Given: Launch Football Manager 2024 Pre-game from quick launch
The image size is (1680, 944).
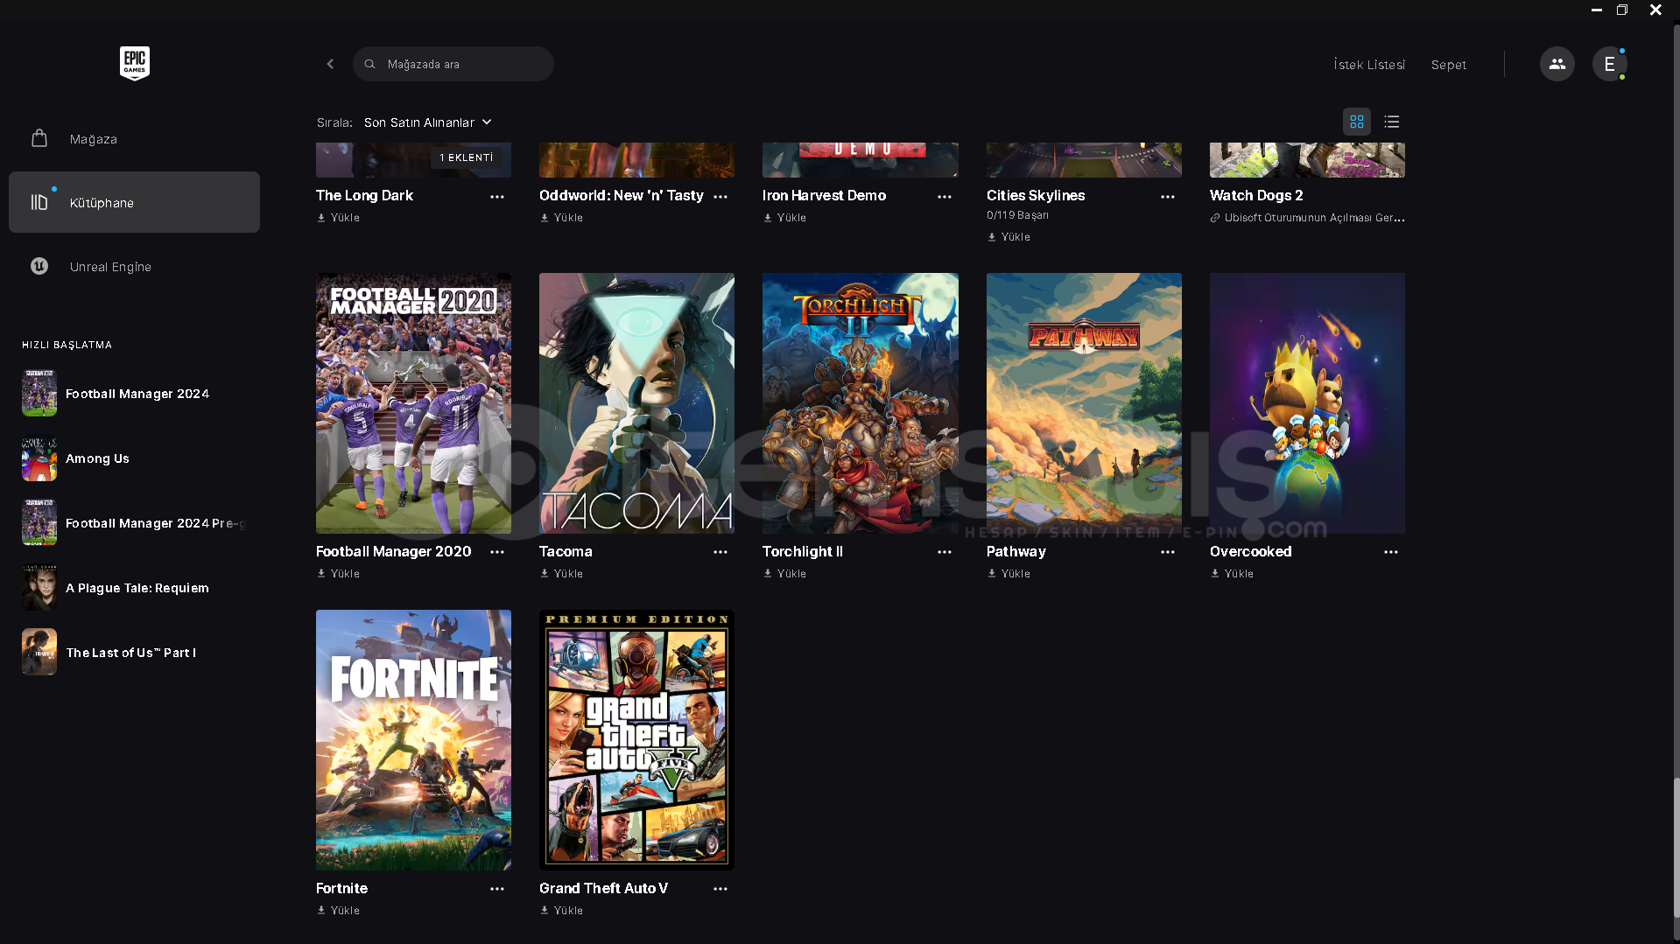Looking at the screenshot, I should 134,523.
